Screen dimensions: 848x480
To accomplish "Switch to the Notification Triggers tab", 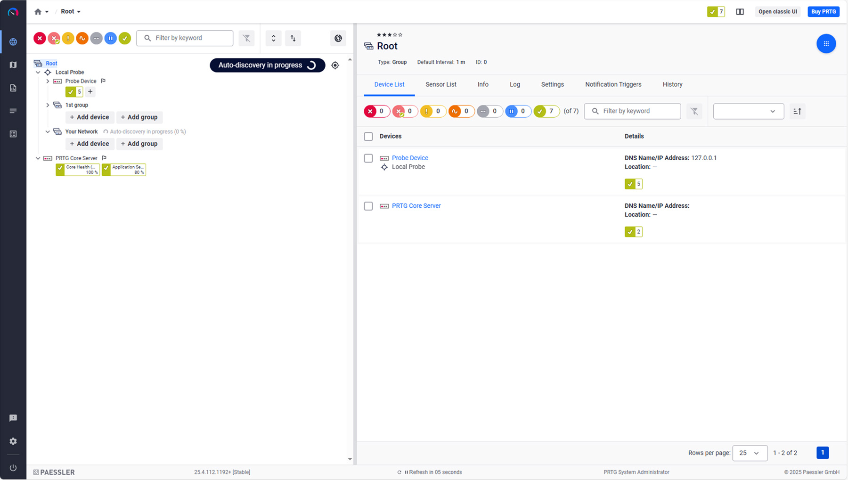I will (x=613, y=85).
